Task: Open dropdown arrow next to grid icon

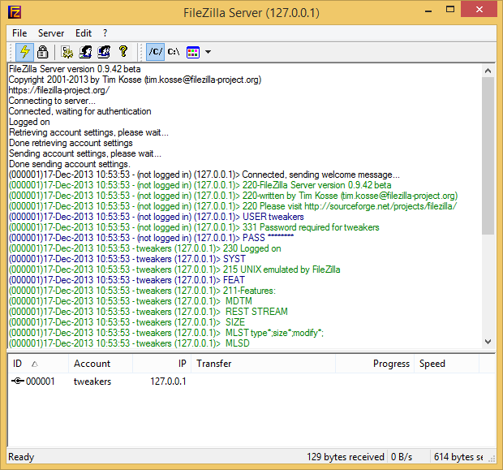Action: pyautogui.click(x=208, y=52)
